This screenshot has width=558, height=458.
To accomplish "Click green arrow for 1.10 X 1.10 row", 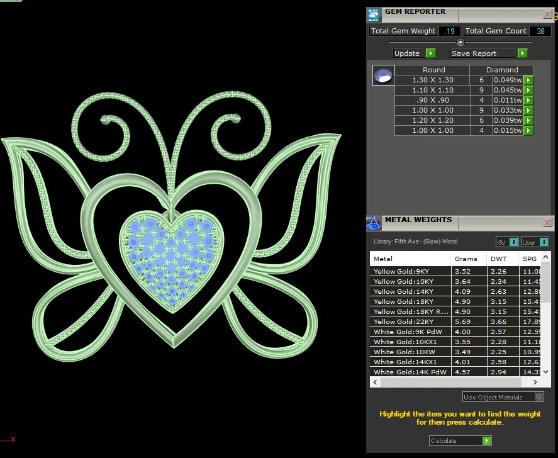I will pos(528,90).
